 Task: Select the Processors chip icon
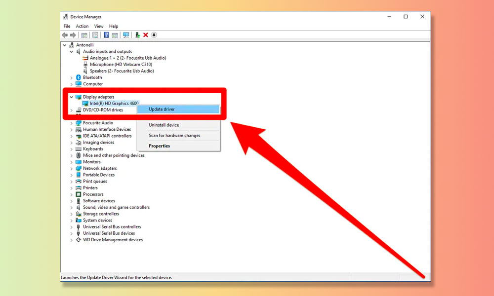[79, 194]
